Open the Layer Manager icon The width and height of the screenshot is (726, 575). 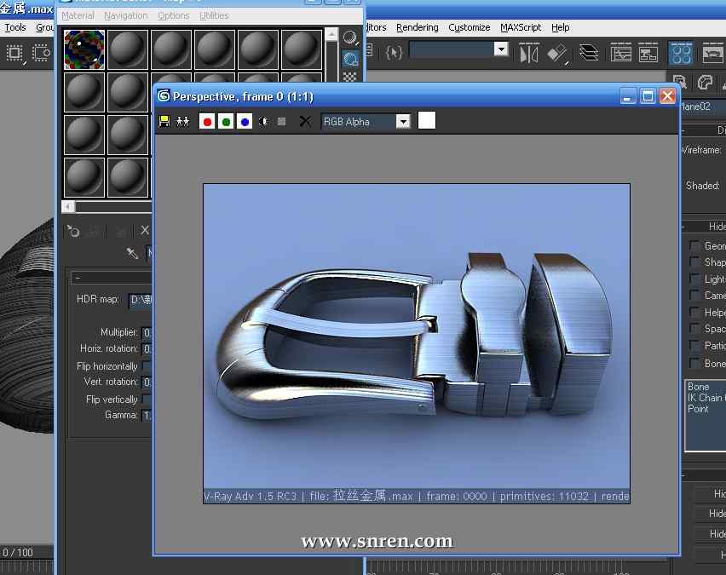[x=588, y=53]
